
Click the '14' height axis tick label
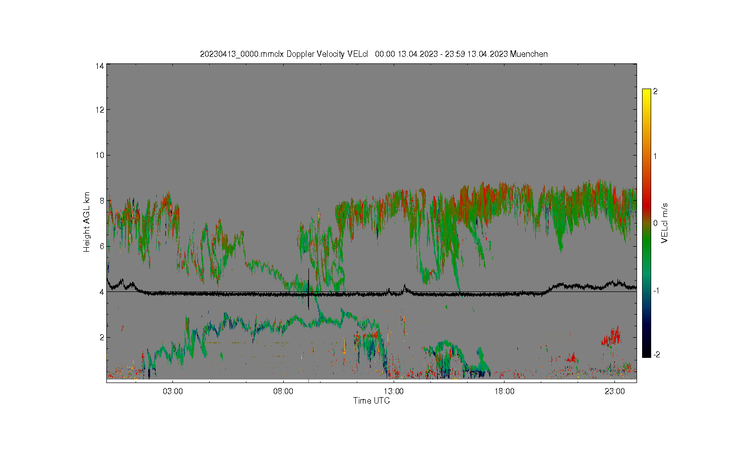point(100,66)
